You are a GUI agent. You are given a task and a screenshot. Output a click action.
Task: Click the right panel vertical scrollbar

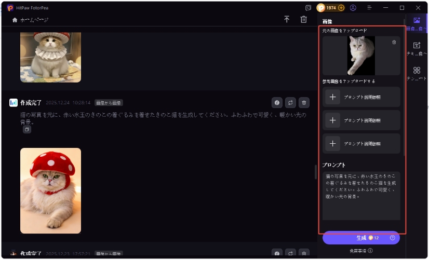click(x=405, y=88)
